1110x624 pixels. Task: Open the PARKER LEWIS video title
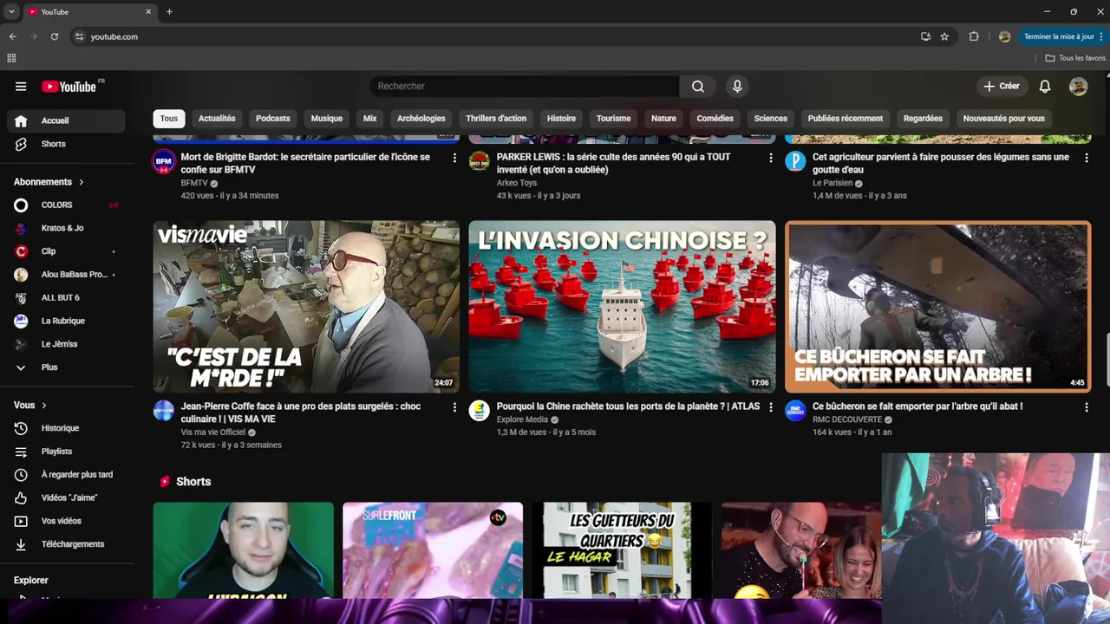(613, 164)
